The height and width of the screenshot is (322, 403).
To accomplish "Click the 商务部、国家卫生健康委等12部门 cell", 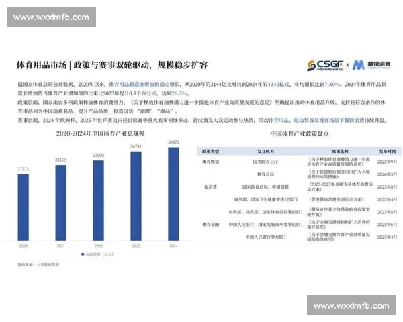I will 265,199.
